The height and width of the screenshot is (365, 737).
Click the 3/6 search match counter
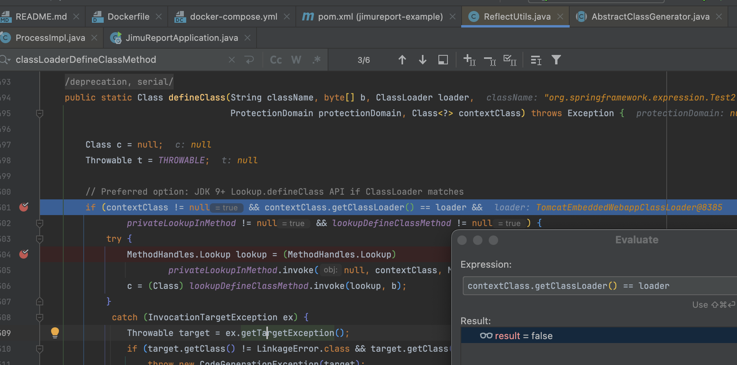coord(364,60)
